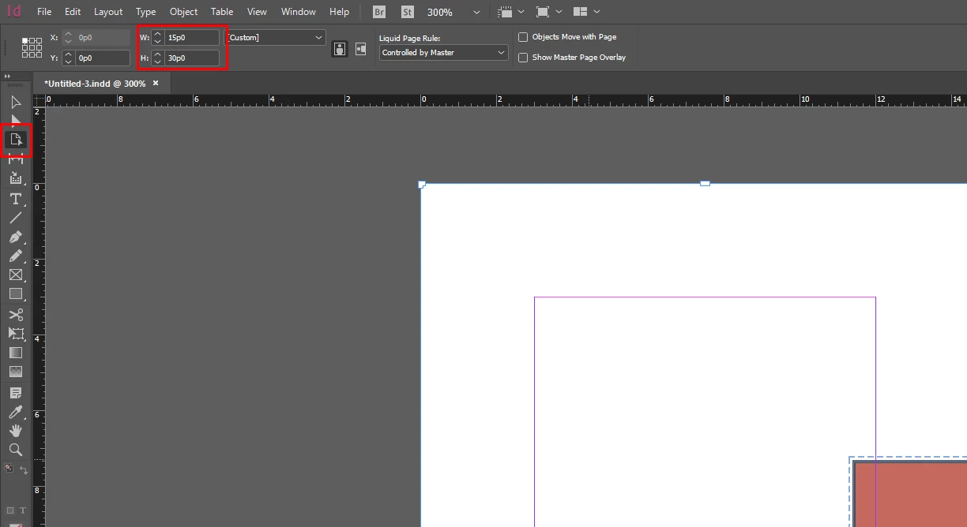Click the top-left page corner handle
Viewport: 967px width, 527px height.
point(422,185)
